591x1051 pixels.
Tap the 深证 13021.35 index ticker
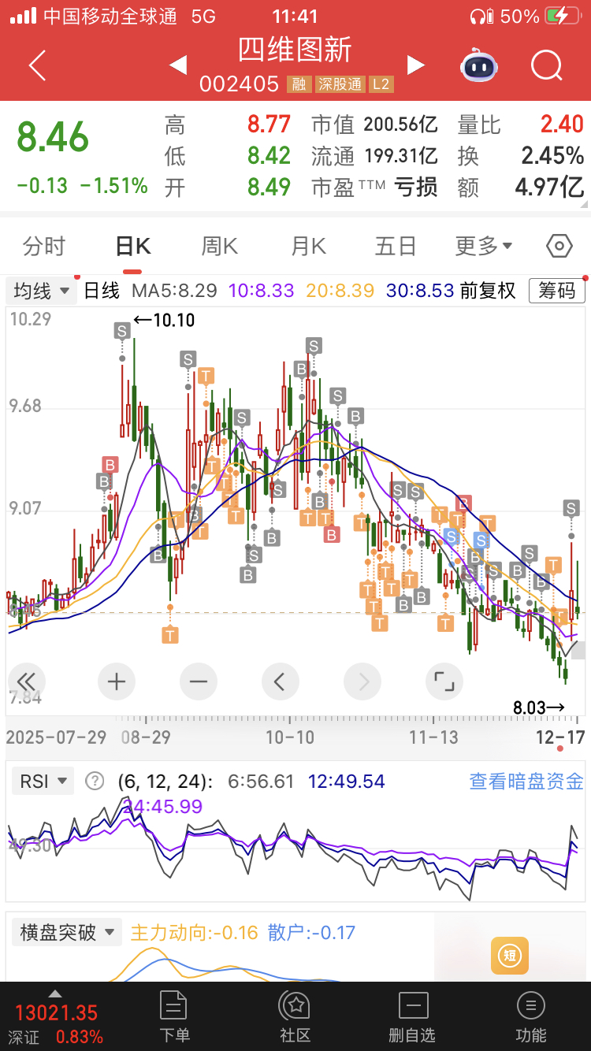tap(55, 1023)
